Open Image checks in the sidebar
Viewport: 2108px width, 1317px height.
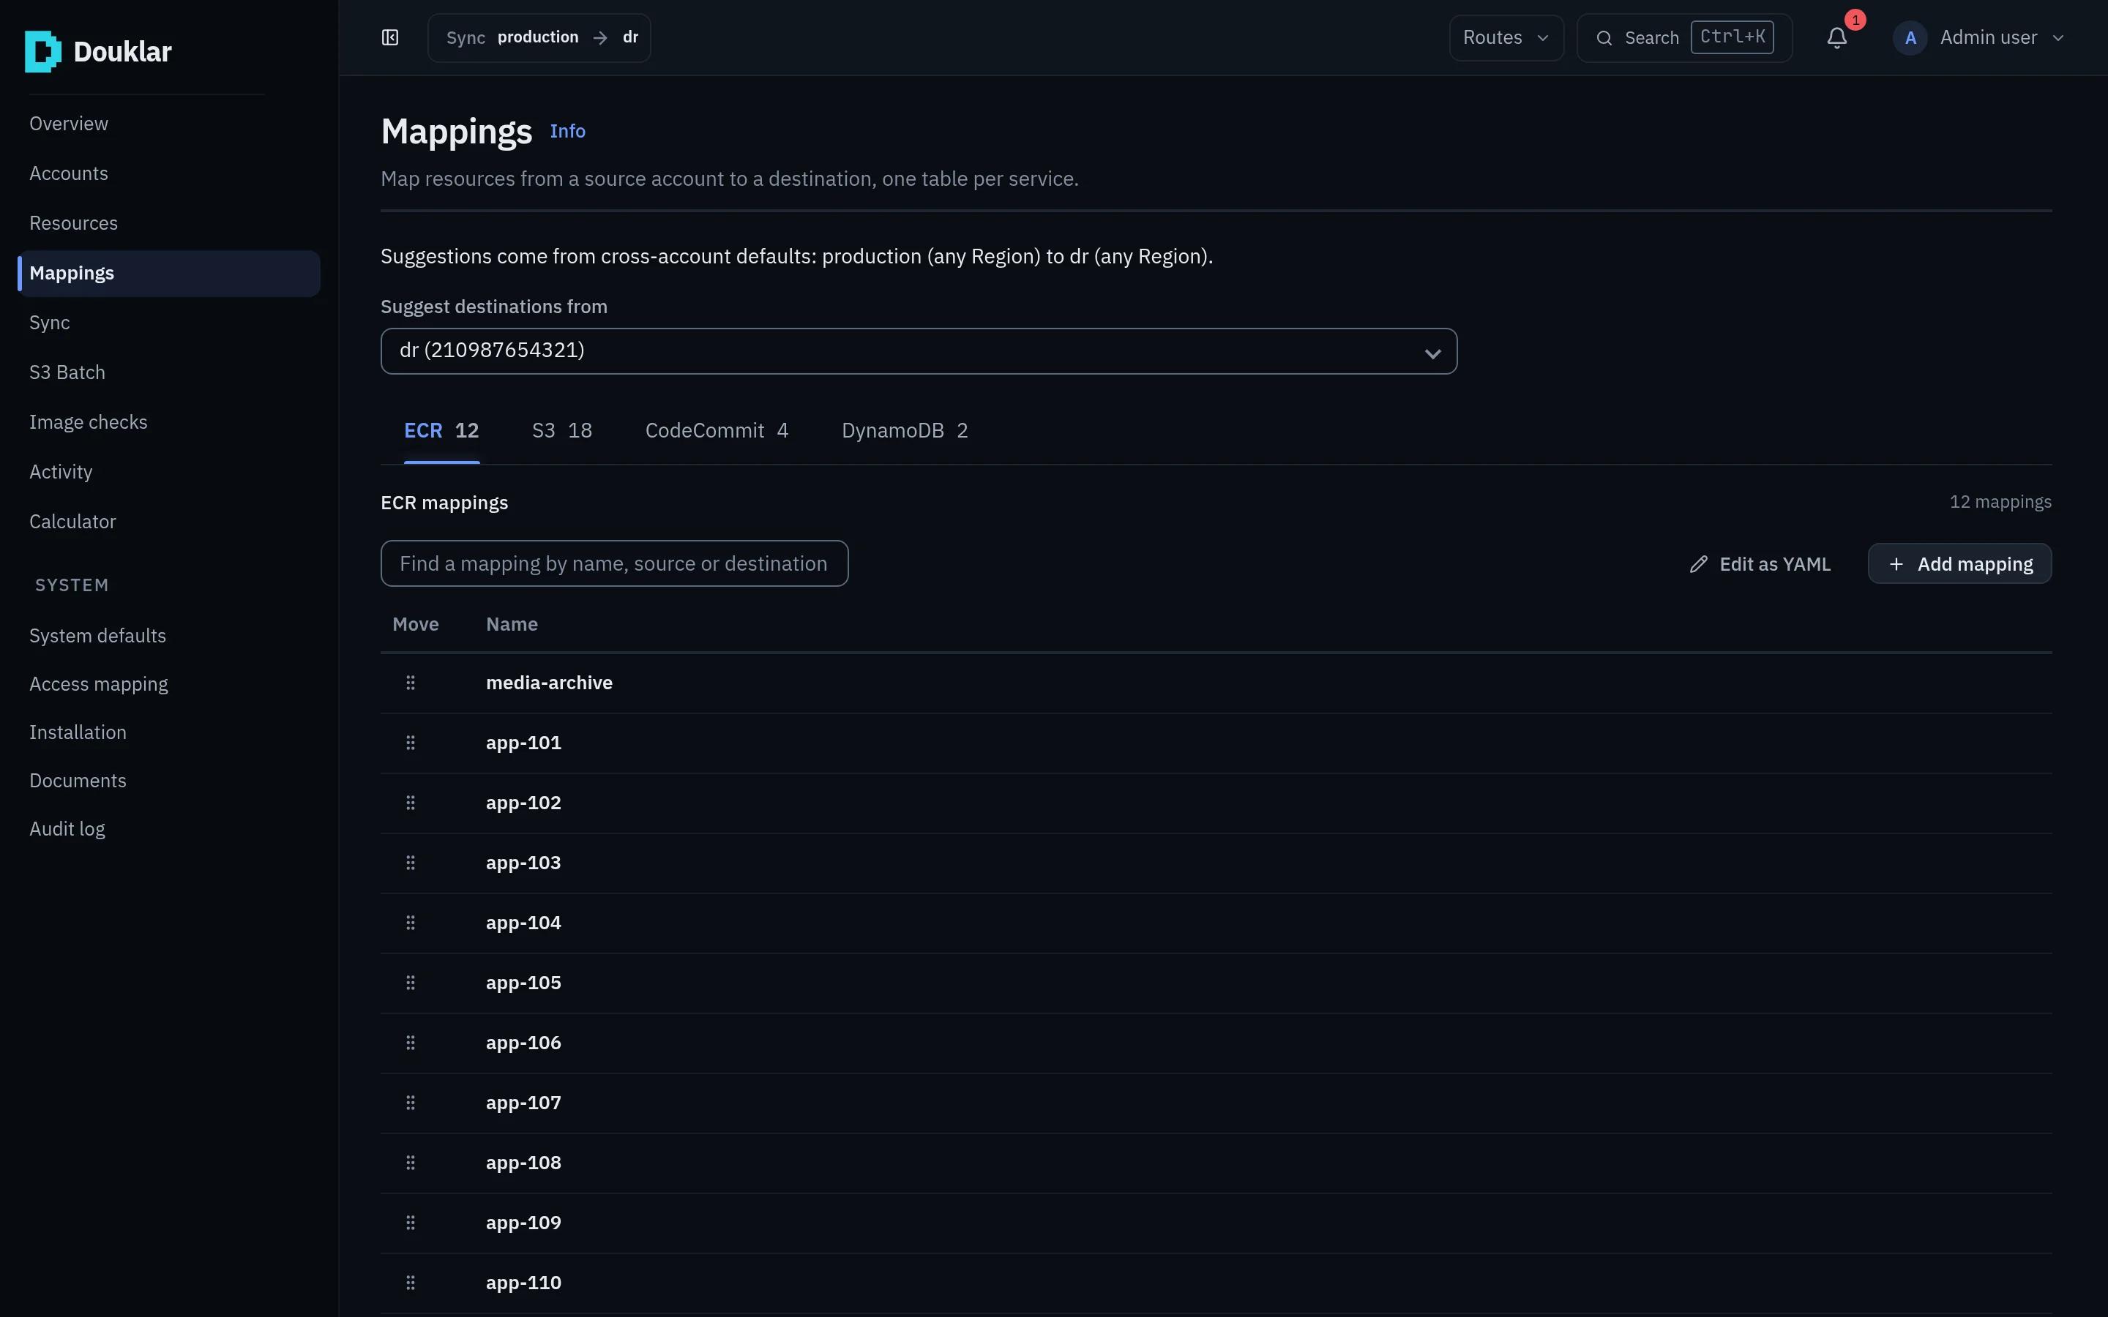click(x=168, y=422)
